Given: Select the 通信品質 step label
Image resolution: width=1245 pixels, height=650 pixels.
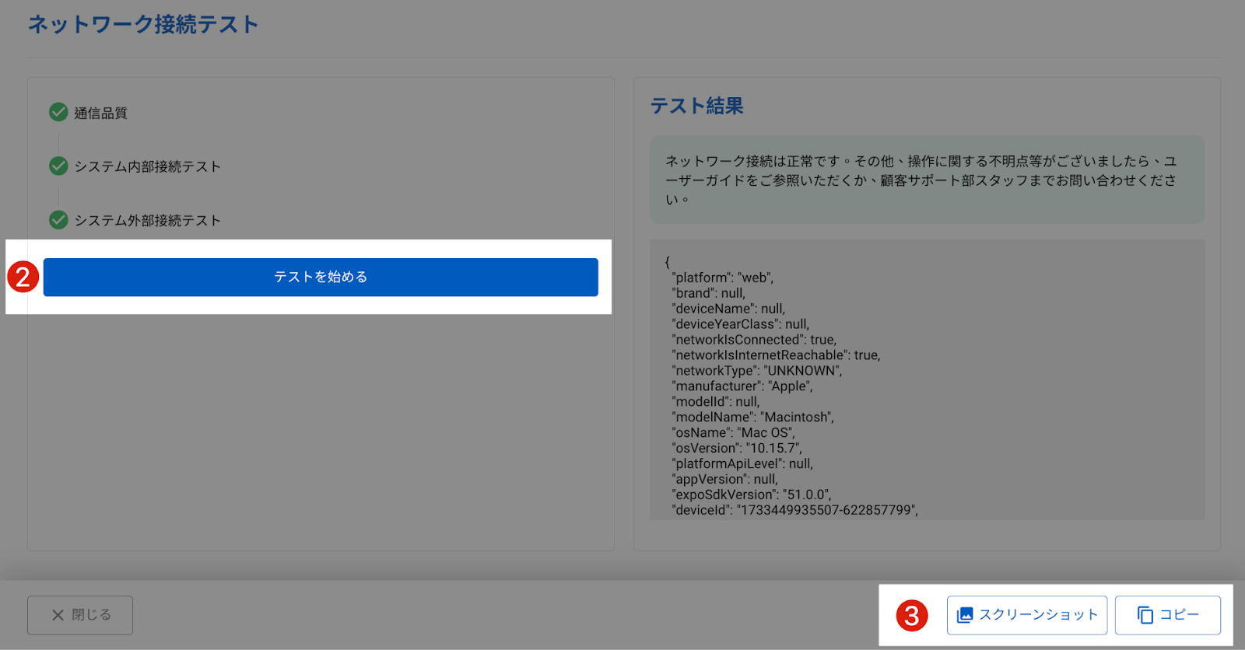Looking at the screenshot, I should click(100, 113).
